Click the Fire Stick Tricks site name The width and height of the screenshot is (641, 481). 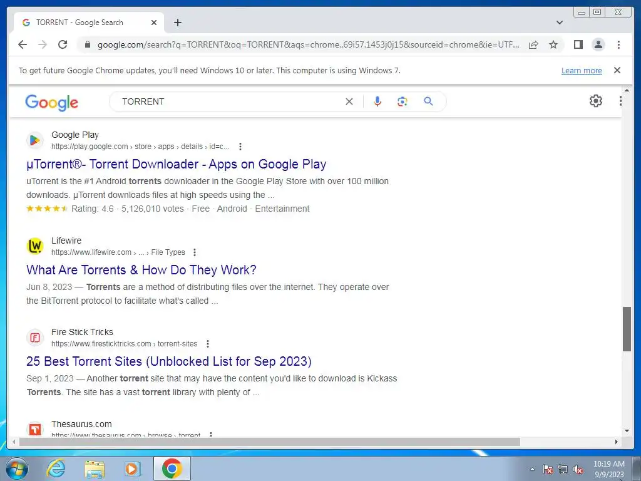(82, 332)
